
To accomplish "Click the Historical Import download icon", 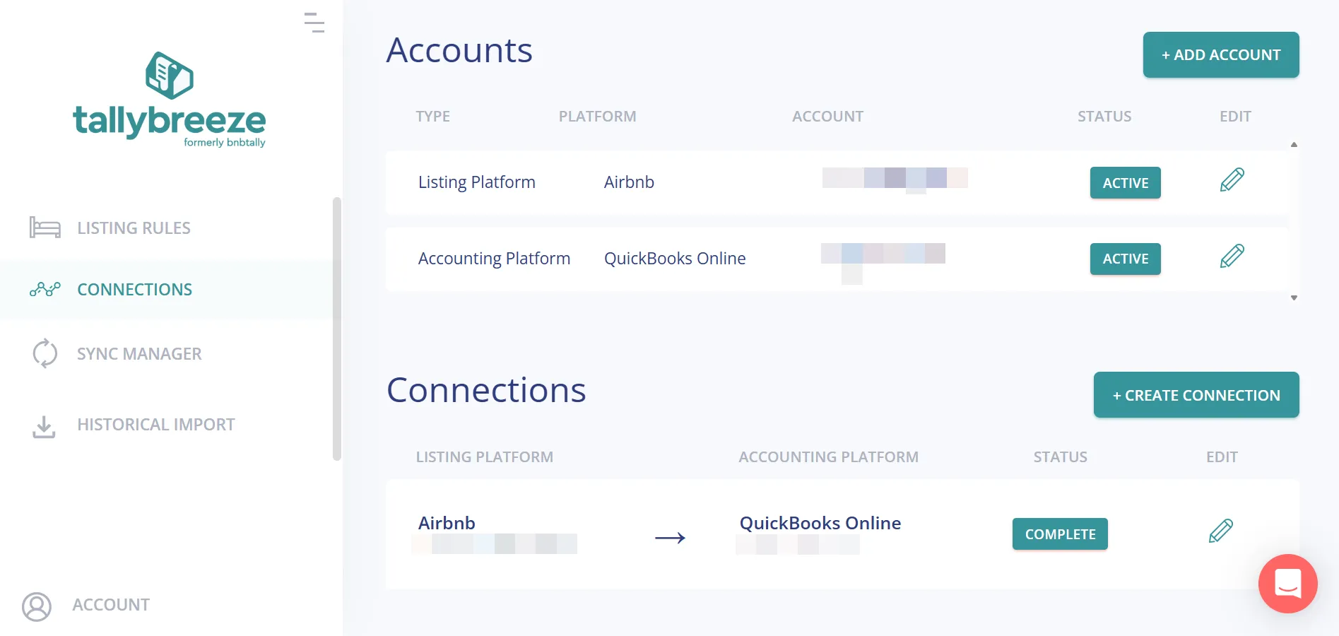I will 44,425.
